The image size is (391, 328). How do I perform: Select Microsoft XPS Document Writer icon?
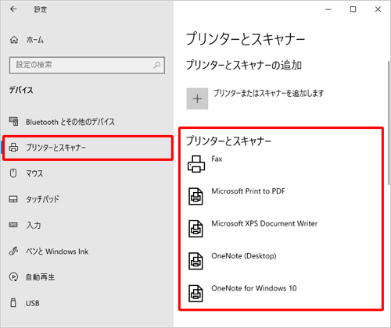[x=195, y=229]
